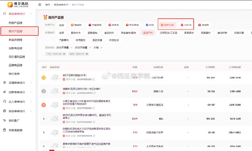Image resolution: width=252 pixels, height=151 pixels.
Task: Copy product ID of 德馨小店 towel row
Action: tap(95, 93)
